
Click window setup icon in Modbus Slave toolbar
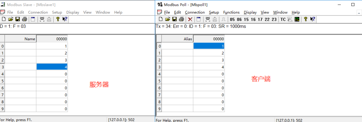[33, 19]
